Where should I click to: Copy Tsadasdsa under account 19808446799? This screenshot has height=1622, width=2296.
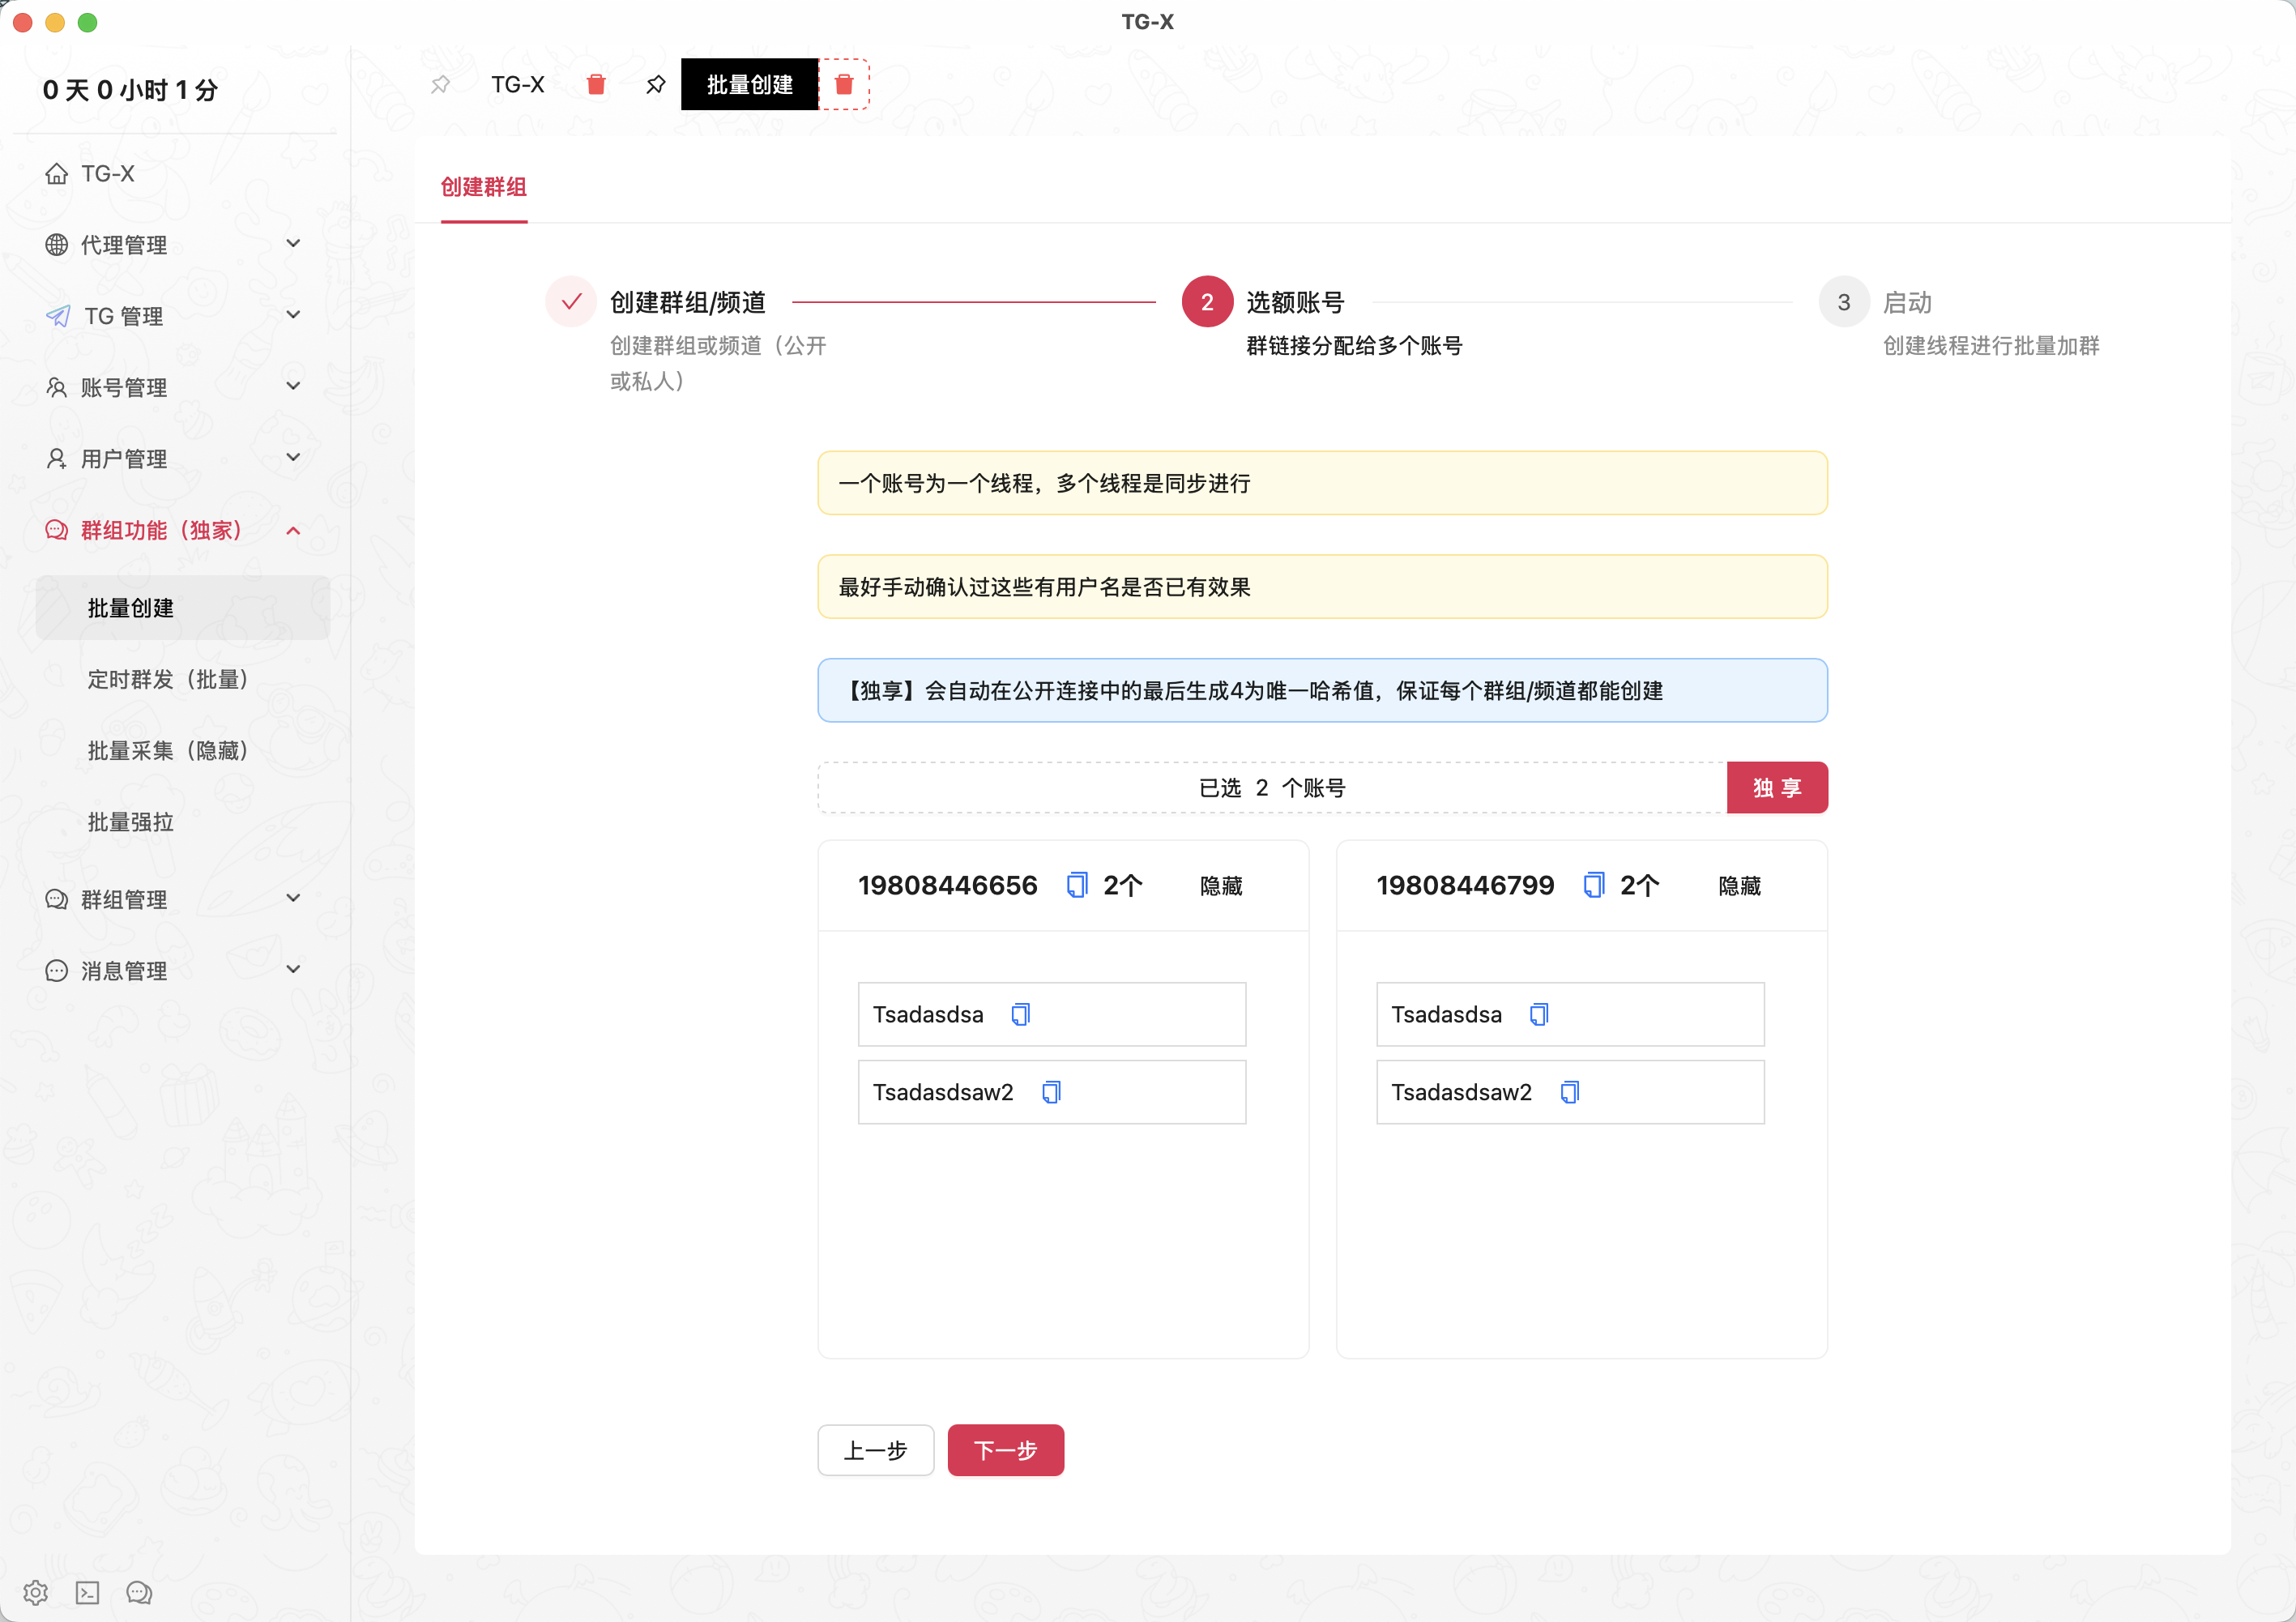click(1539, 1015)
